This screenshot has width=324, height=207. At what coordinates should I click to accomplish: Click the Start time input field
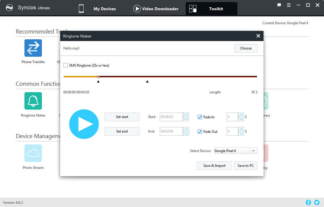click(171, 117)
